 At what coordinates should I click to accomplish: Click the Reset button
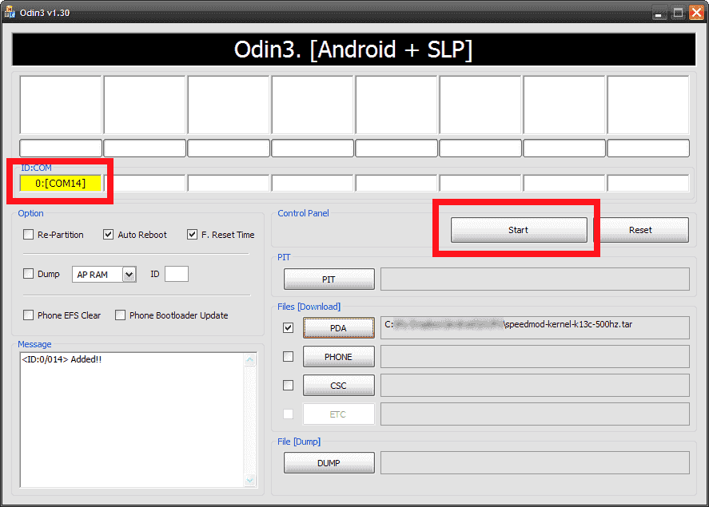click(640, 230)
